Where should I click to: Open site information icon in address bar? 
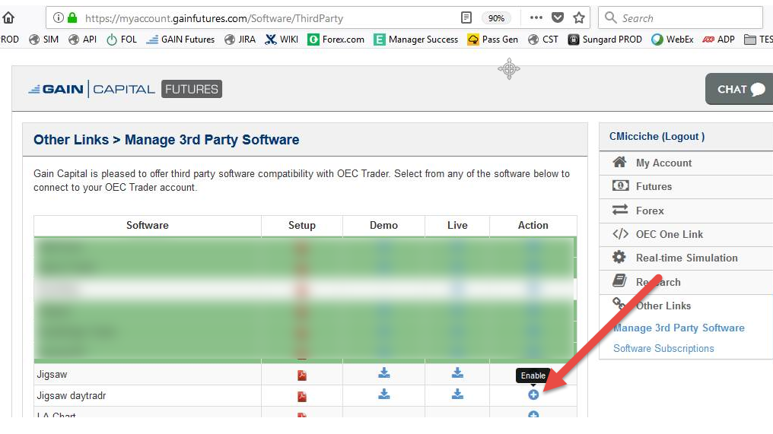[x=58, y=18]
